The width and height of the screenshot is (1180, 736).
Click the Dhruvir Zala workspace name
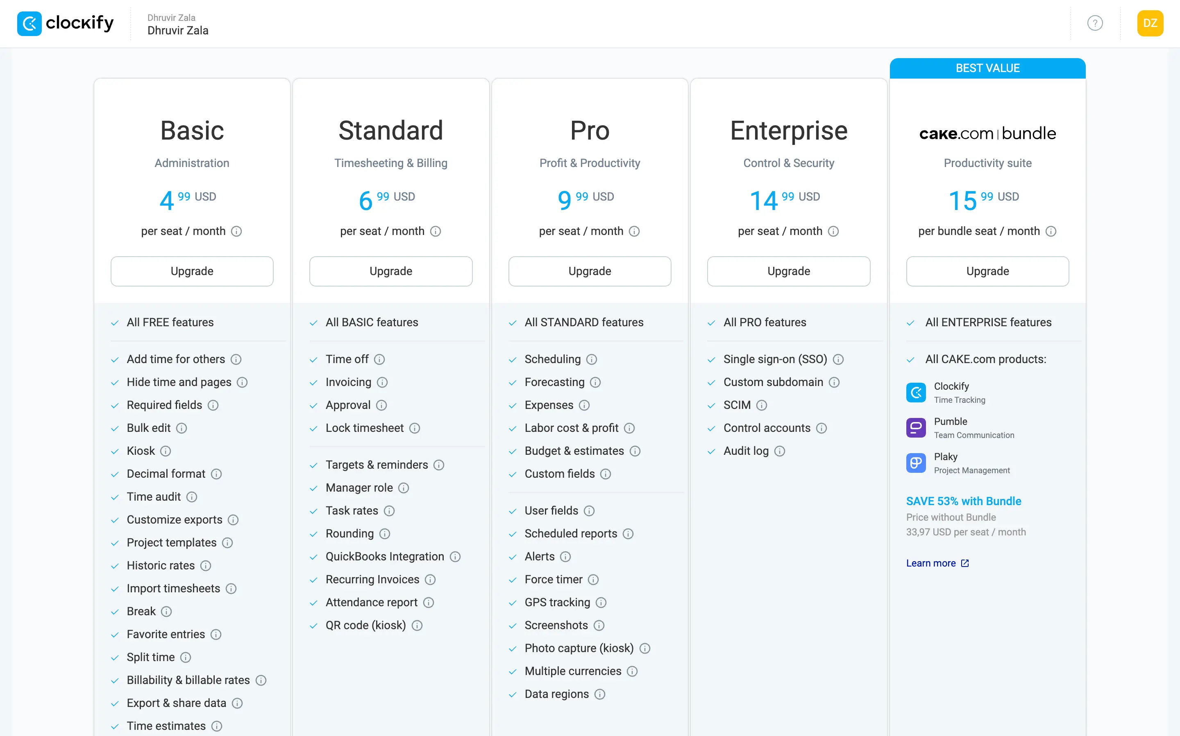point(178,30)
